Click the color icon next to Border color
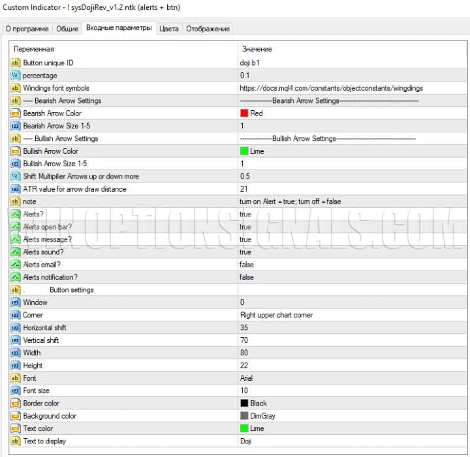The width and height of the screenshot is (470, 457). (x=16, y=404)
